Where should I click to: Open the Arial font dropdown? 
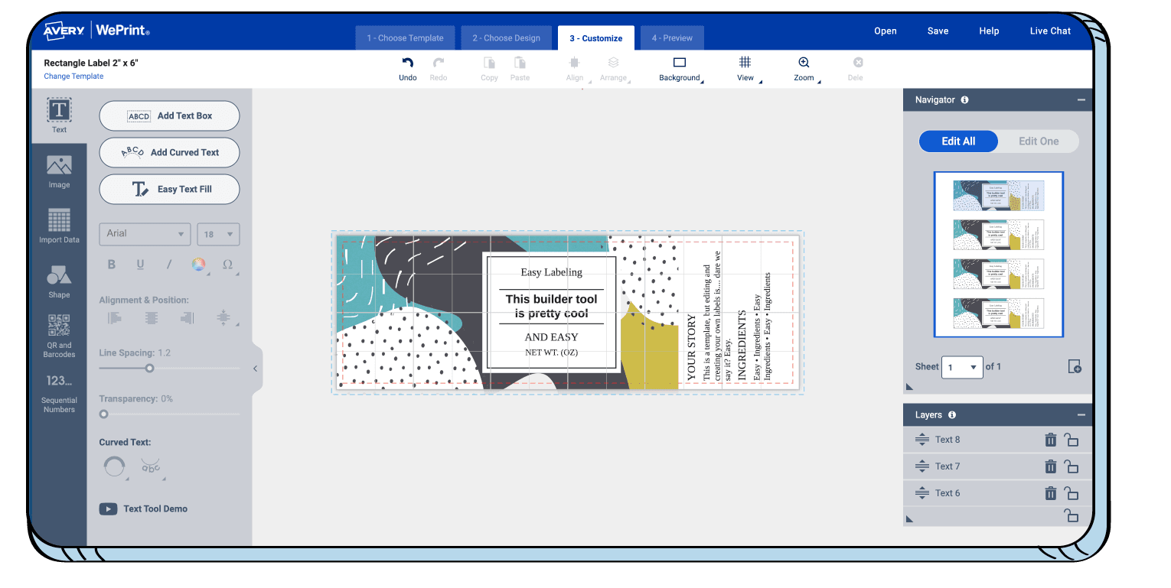pyautogui.click(x=145, y=234)
